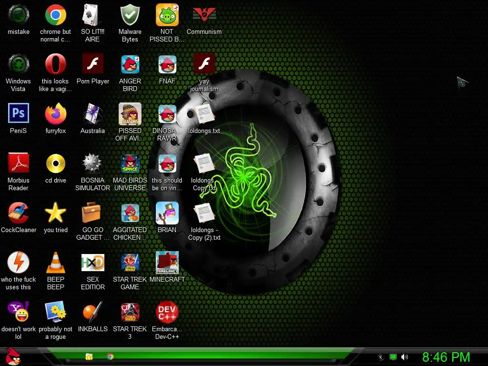
Task: Select the Photoshop icon labeled 'PeniS'
Action: [19, 113]
